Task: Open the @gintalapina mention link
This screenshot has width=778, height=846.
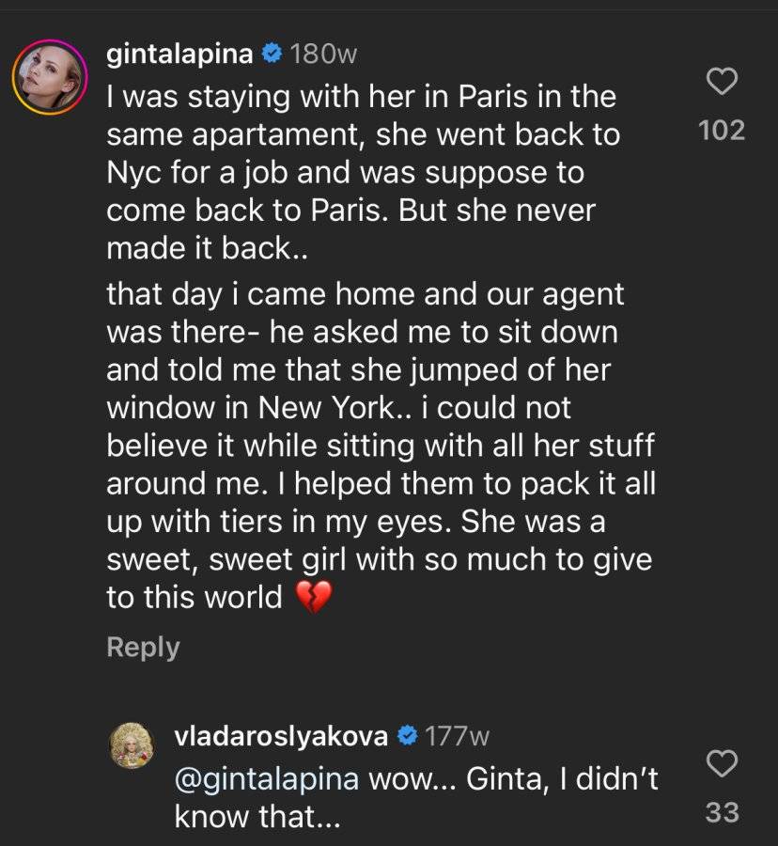Action: pyautogui.click(x=266, y=779)
